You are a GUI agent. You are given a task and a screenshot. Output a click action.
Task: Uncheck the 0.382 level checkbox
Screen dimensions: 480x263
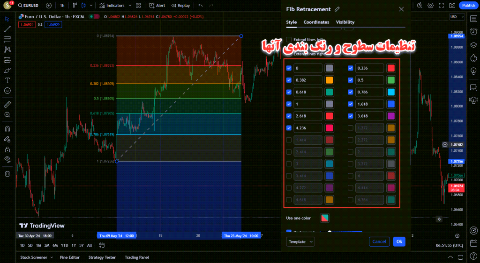pos(289,80)
